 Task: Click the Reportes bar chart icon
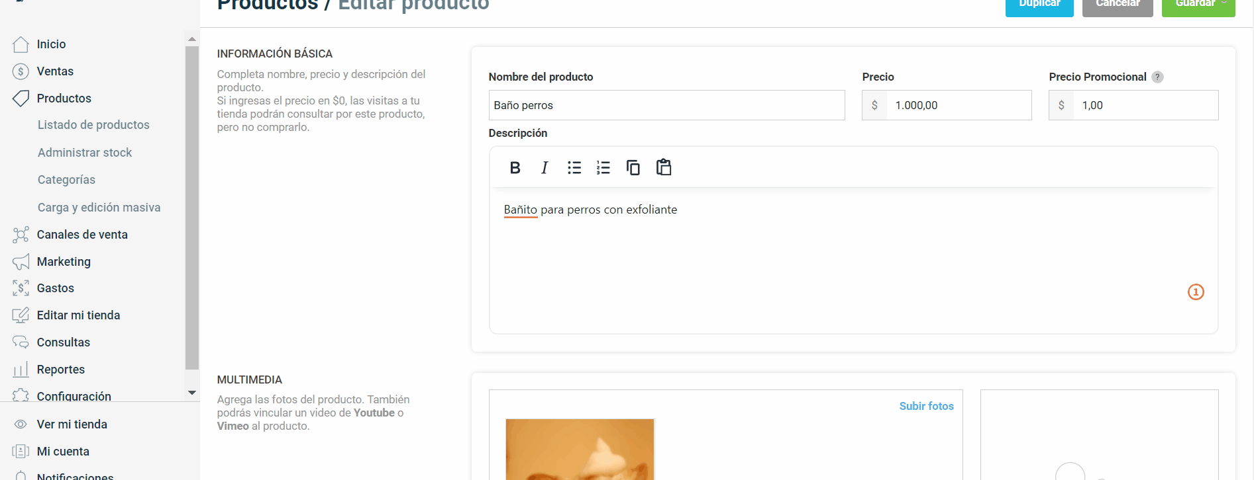pos(21,370)
